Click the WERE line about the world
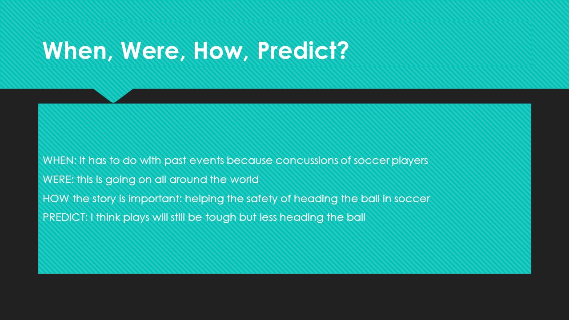569x320 pixels. [x=151, y=180]
